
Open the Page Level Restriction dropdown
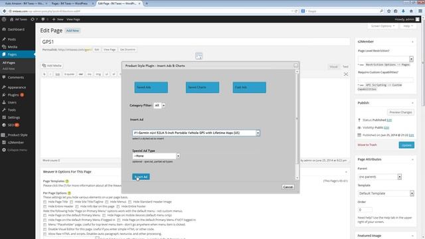point(385,59)
